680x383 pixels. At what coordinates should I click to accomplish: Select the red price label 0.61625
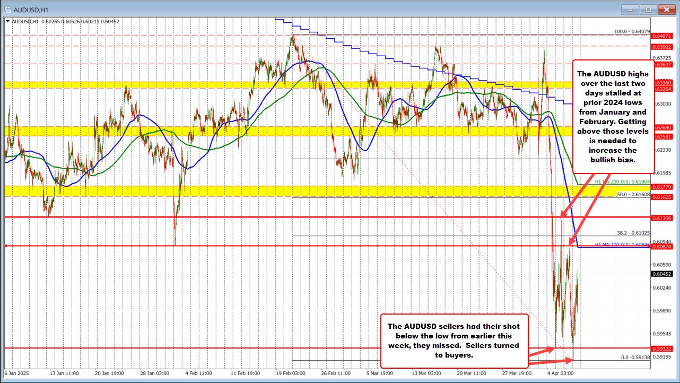(664, 197)
